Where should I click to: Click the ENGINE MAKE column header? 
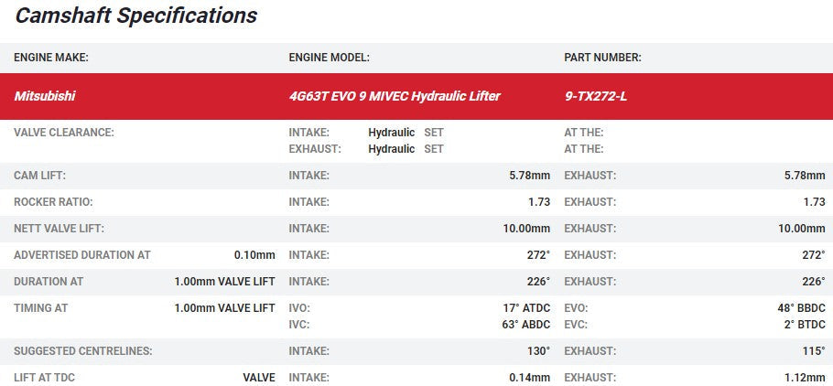51,57
